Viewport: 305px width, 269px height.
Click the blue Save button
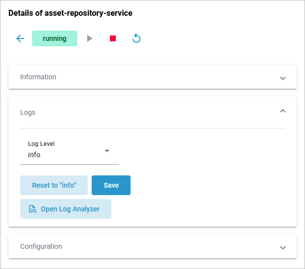(x=111, y=185)
